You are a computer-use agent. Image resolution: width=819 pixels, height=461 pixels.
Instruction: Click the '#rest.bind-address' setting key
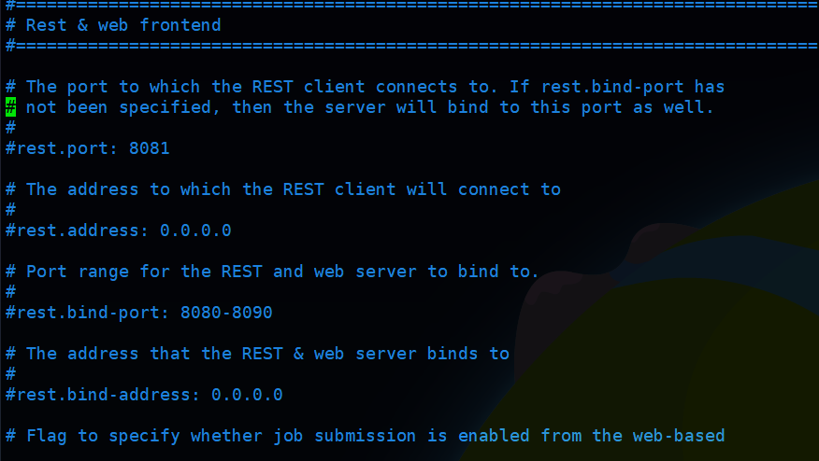(103, 394)
